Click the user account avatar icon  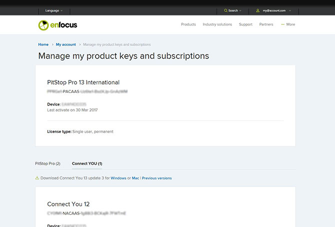258,10
